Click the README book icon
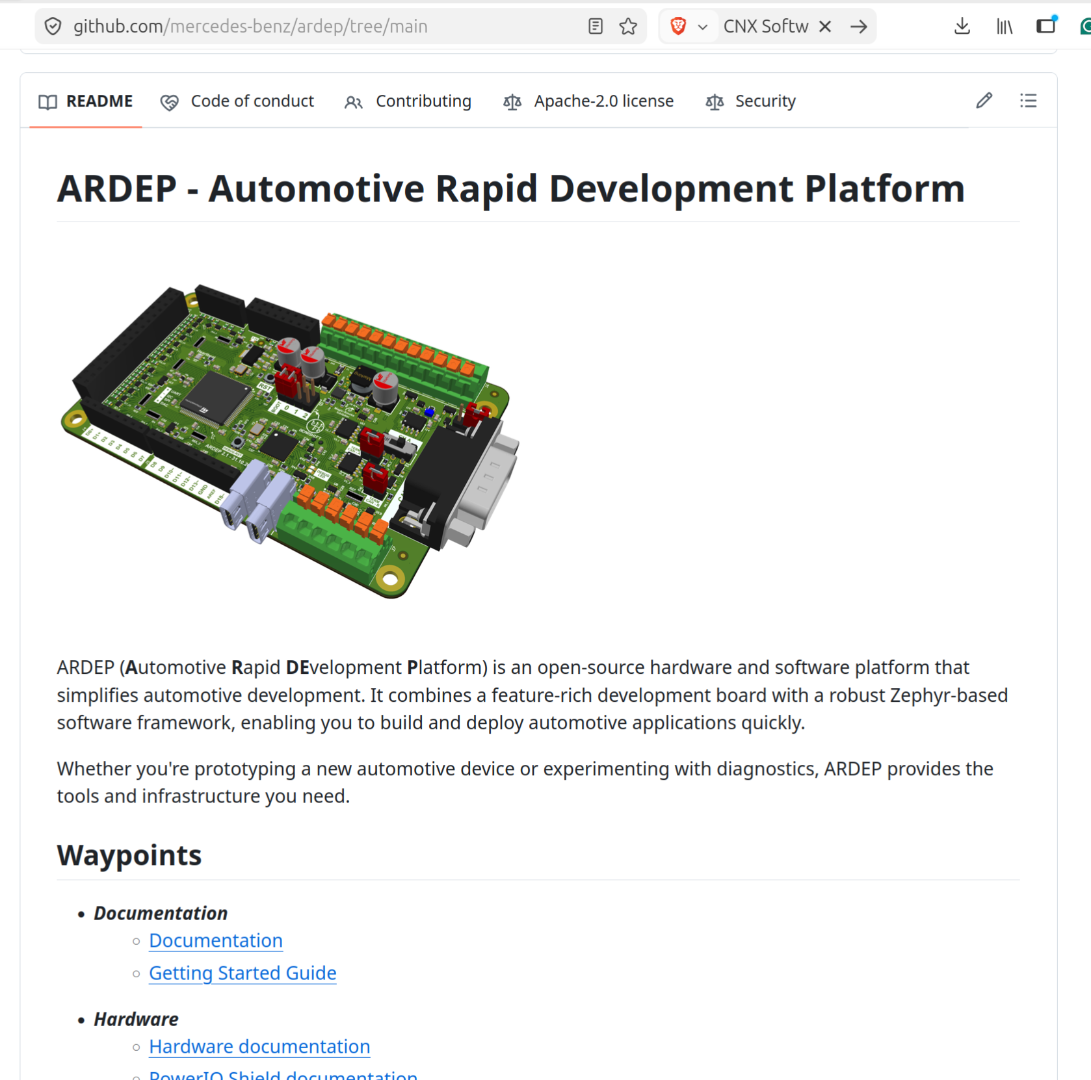 tap(47, 102)
